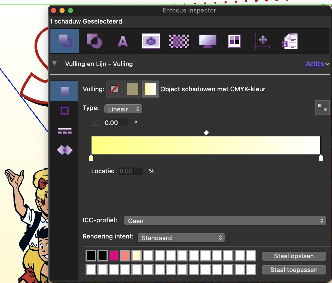The image size is (332, 283).
Task: Select the white gradient end stop
Action: pyautogui.click(x=321, y=158)
